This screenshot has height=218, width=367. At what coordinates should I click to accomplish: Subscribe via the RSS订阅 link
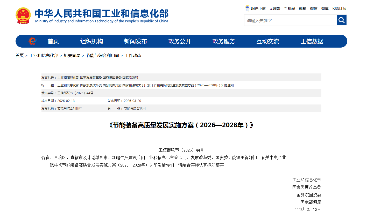[x=339, y=9]
